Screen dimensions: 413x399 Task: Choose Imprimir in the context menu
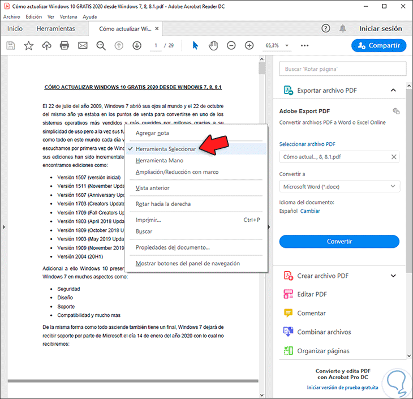tap(196, 220)
